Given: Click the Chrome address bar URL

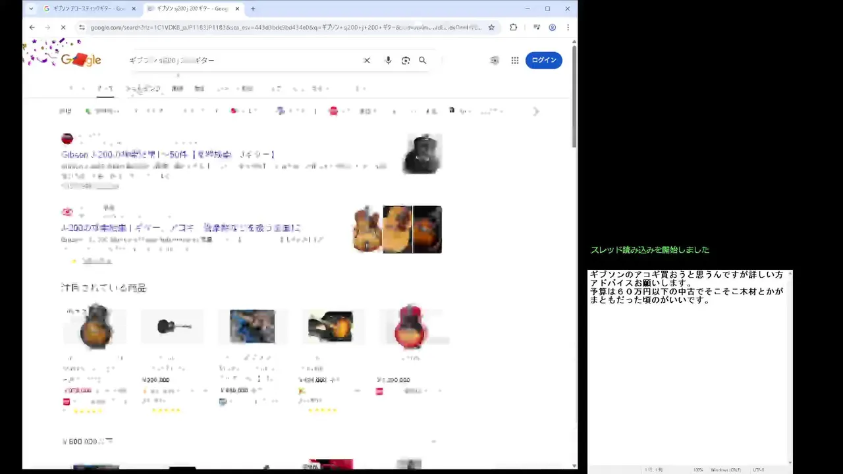Looking at the screenshot, I should click(286, 27).
